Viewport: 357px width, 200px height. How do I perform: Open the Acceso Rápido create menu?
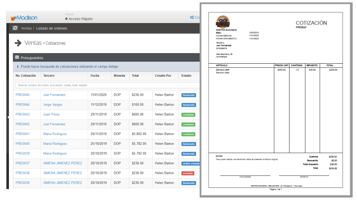tap(80, 19)
